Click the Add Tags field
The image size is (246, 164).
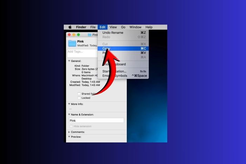[x=82, y=53]
